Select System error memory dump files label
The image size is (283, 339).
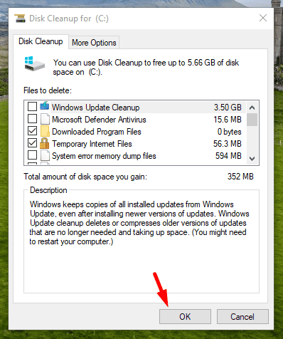[x=104, y=156]
